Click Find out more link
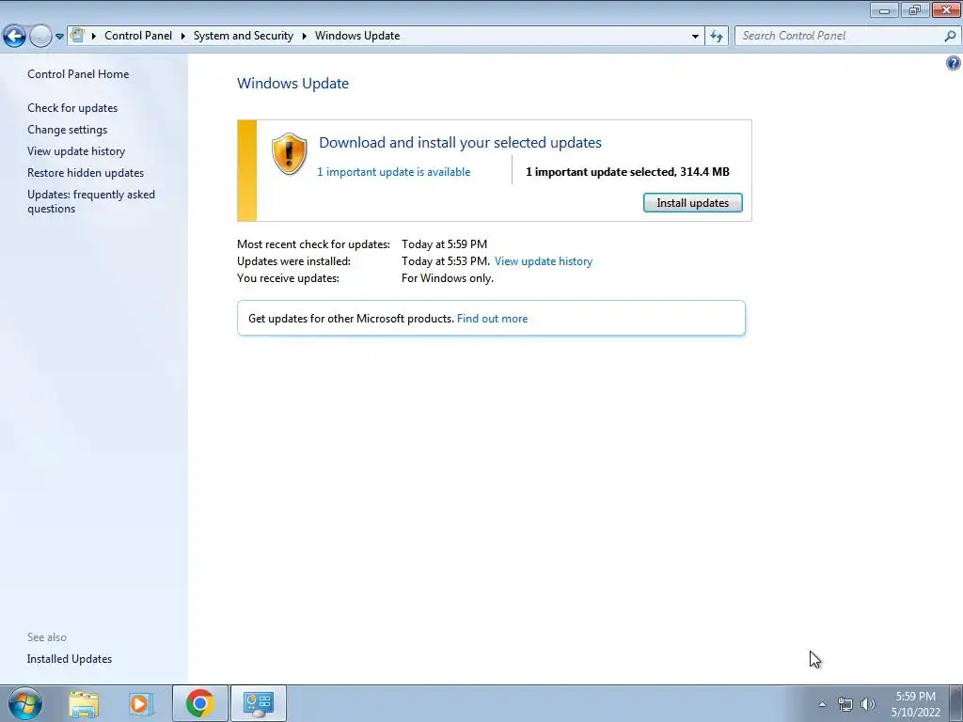The image size is (963, 722). (492, 319)
